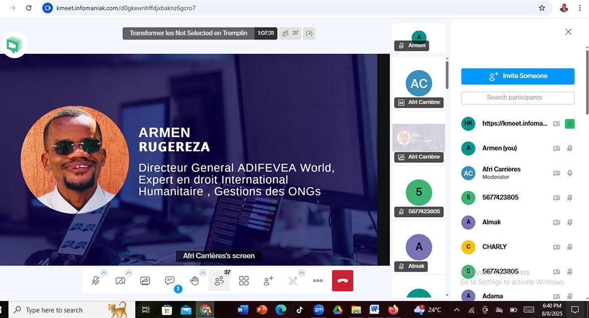Close the participants pane with the X
Screen dimensions: 589x318
568,32
